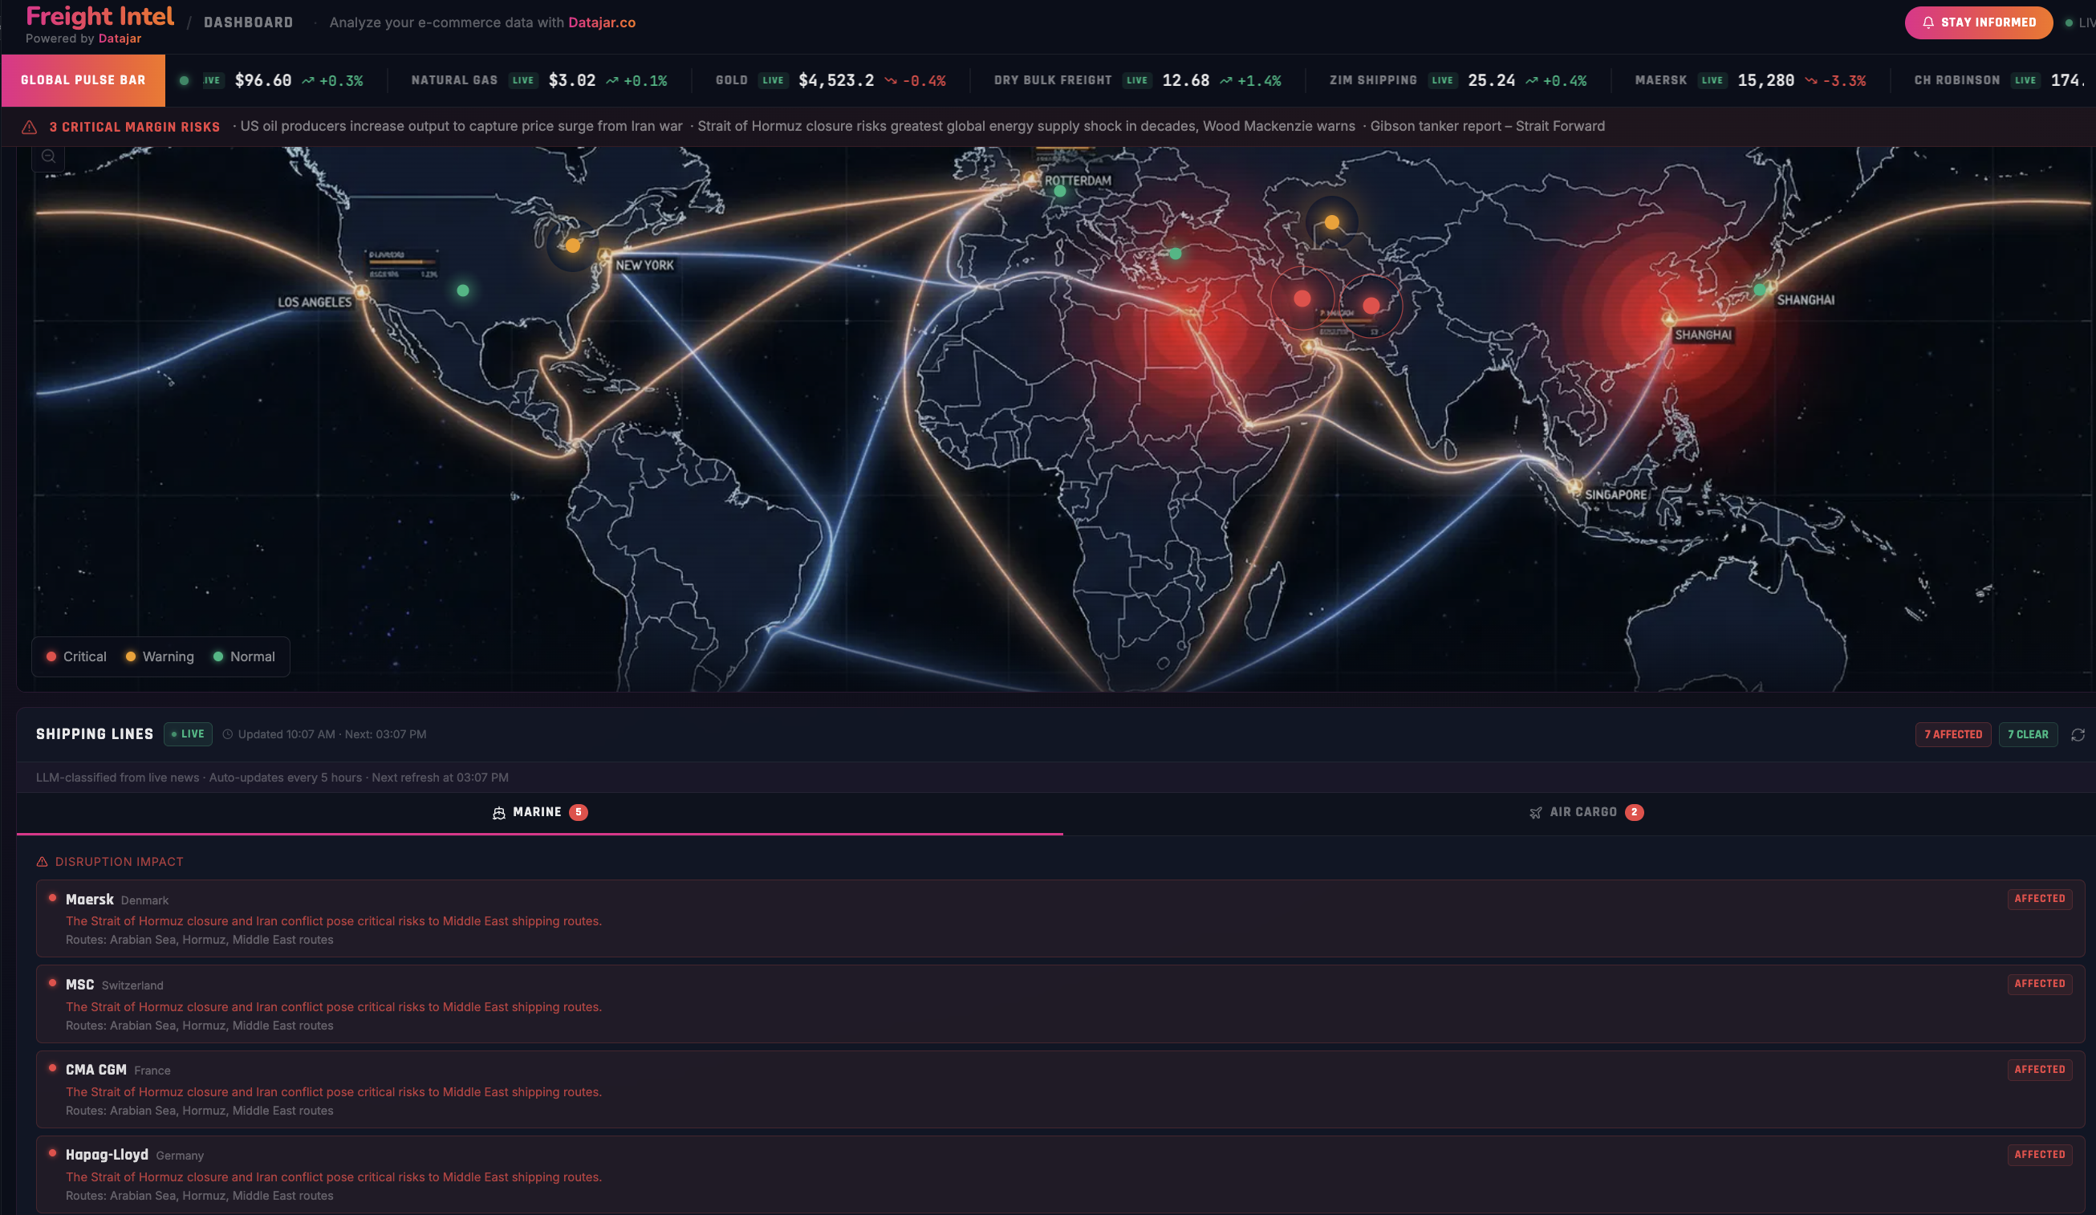Click the CMA CGM Affected status badge
This screenshot has height=1215, width=2096.
tap(2040, 1070)
